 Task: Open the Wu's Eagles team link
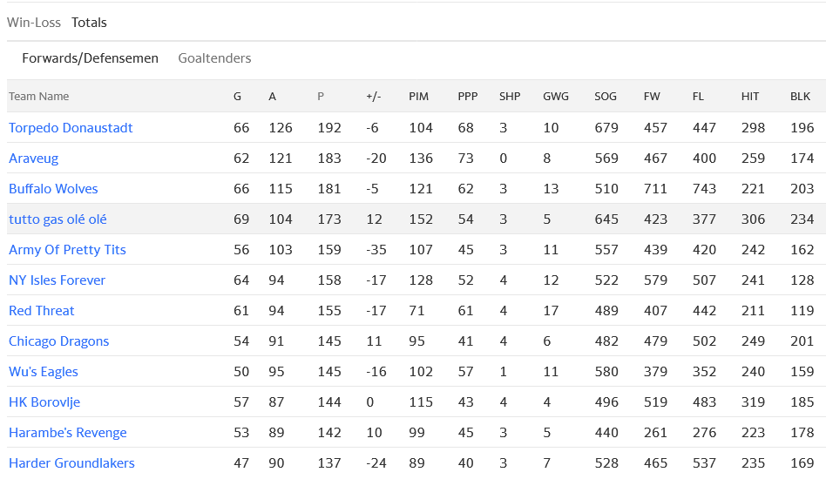44,372
